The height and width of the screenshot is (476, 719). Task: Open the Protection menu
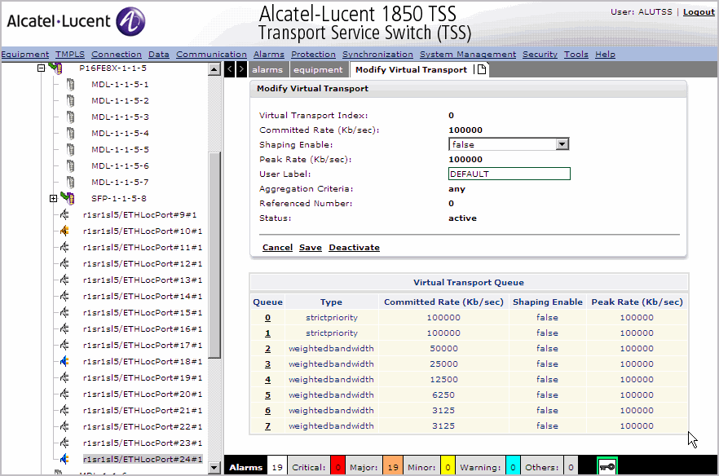(313, 54)
